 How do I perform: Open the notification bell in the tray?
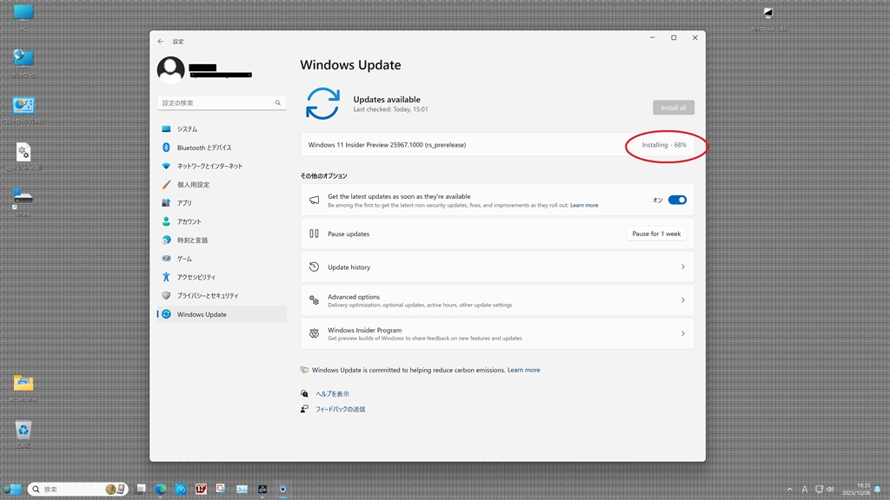(x=878, y=490)
